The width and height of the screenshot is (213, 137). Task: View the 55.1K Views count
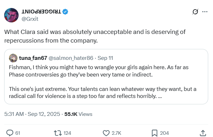click(78, 114)
